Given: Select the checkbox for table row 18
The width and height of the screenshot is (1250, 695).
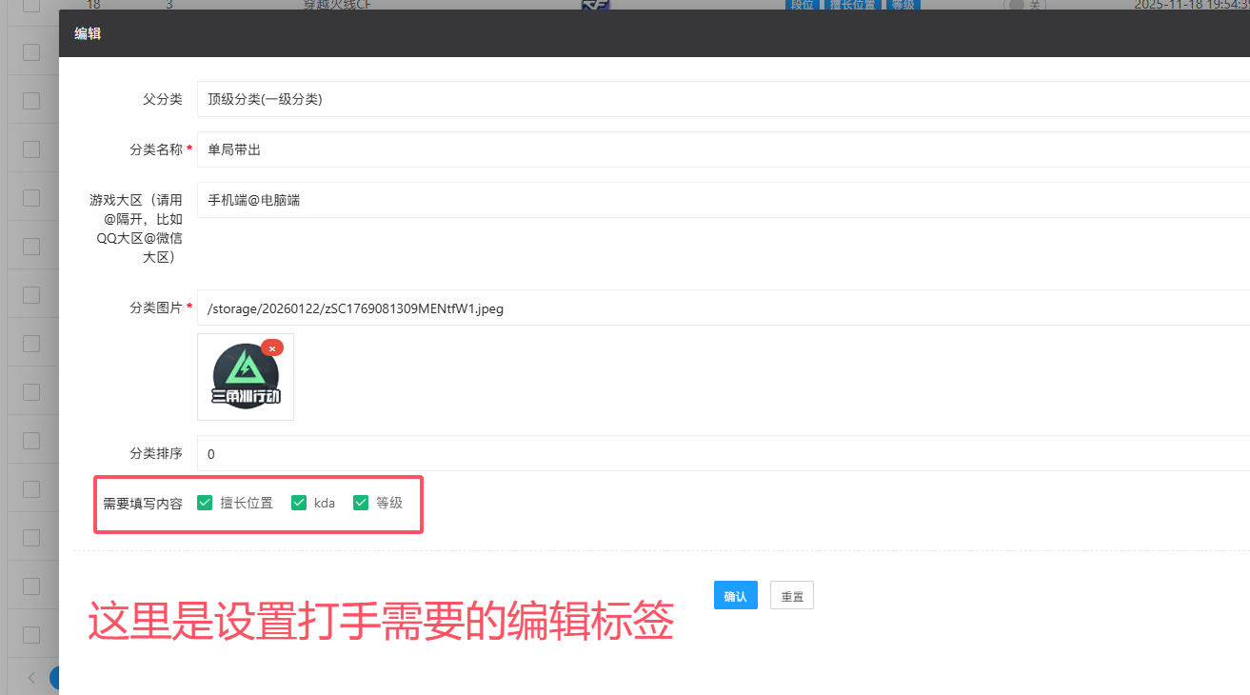Looking at the screenshot, I should pos(31,5).
